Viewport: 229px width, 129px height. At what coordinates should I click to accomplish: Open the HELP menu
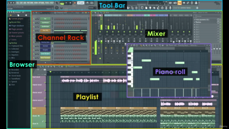[52, 3]
